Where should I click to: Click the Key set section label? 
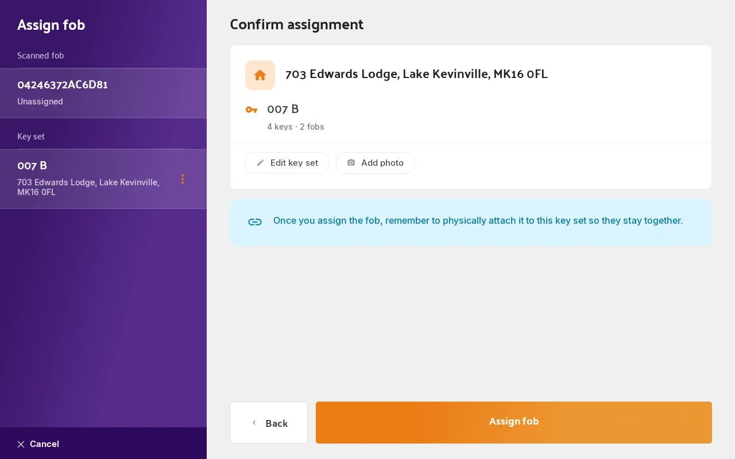point(31,137)
